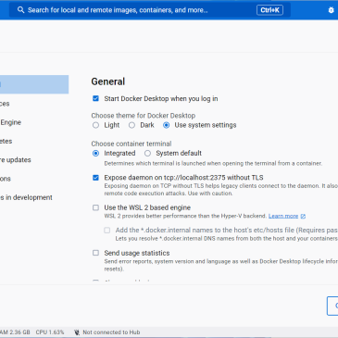Click the Not connected to Hub icon
This screenshot has height=338, width=338.
pos(77,332)
